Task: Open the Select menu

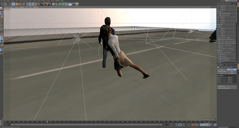Action: coord(8,1)
